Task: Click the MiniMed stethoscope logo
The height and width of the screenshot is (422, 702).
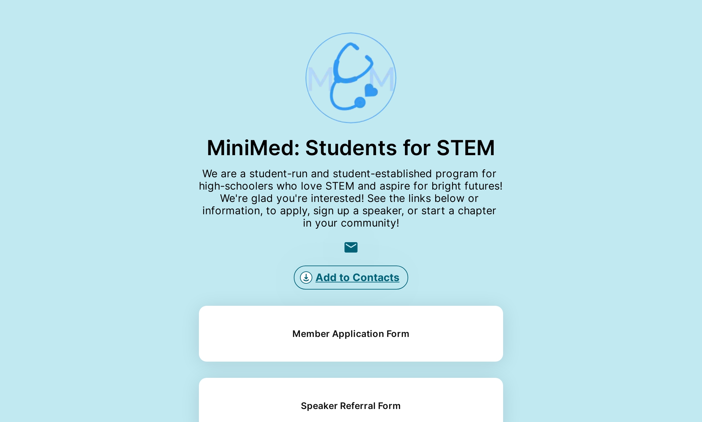Action: 351,78
